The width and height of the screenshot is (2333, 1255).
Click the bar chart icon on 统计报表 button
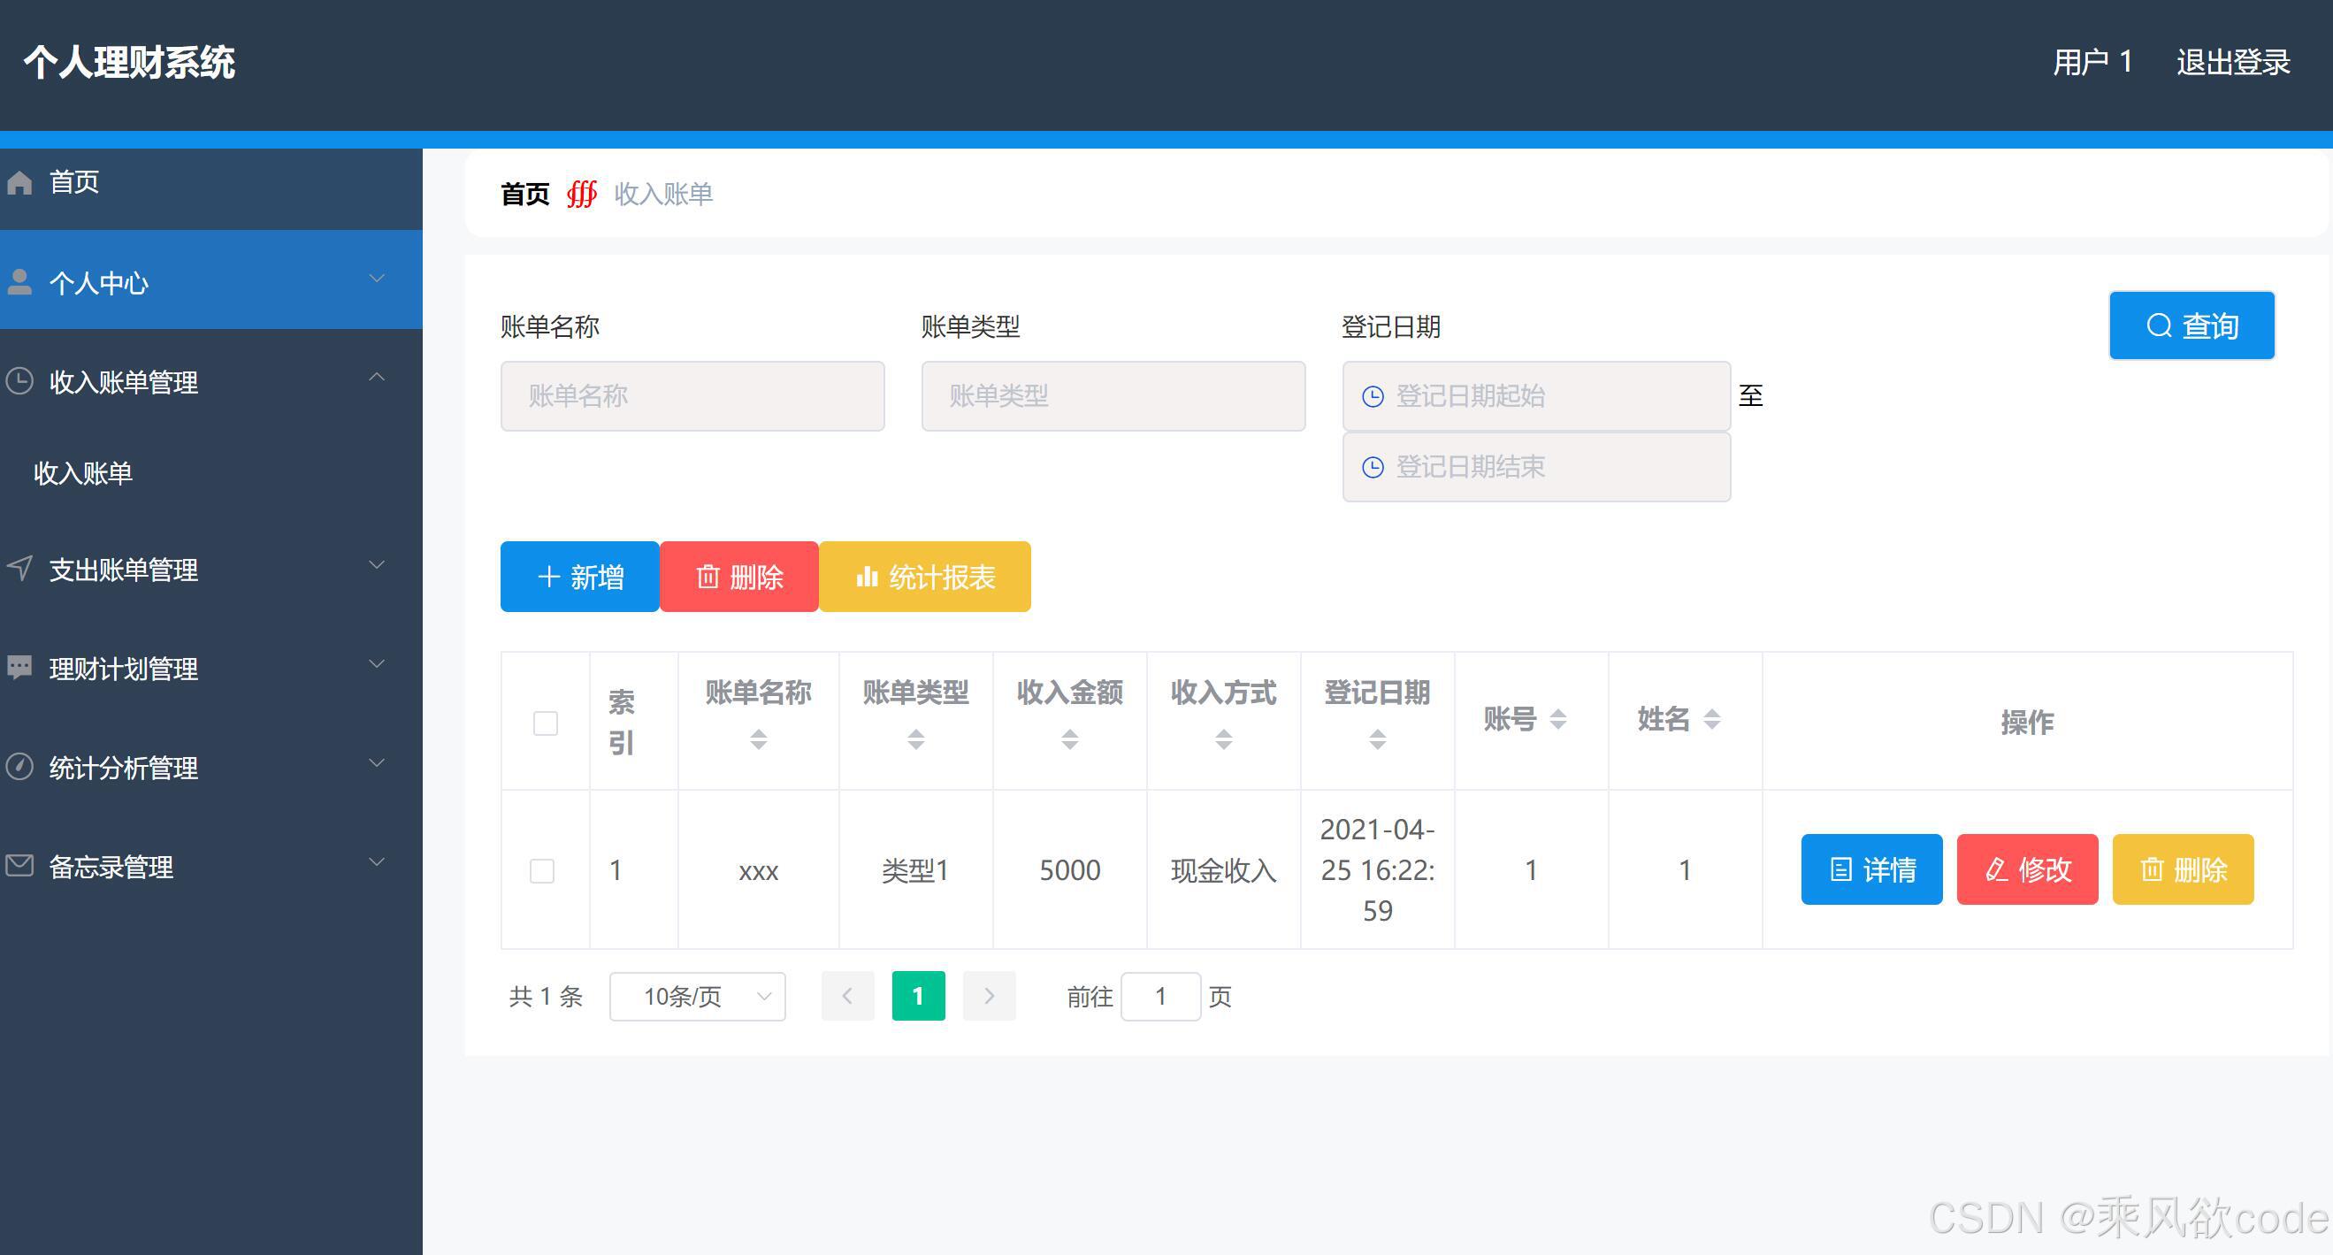868,577
